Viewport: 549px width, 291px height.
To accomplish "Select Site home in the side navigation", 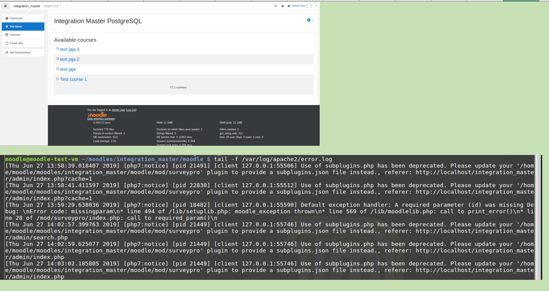I will coord(23,26).
